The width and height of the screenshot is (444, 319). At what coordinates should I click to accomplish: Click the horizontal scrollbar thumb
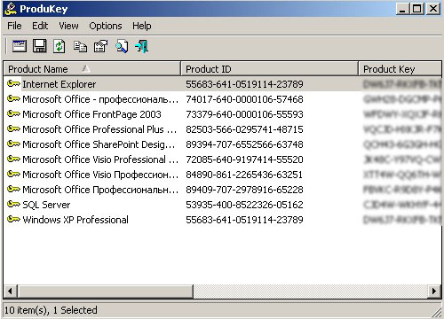point(106,292)
